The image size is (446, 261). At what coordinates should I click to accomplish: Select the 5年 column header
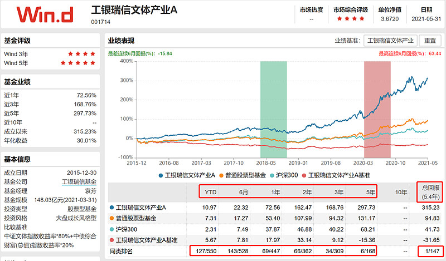pos(370,192)
